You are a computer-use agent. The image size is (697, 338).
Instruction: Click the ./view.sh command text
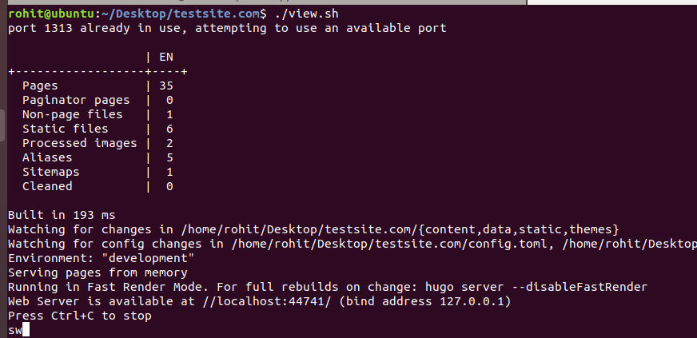point(306,14)
